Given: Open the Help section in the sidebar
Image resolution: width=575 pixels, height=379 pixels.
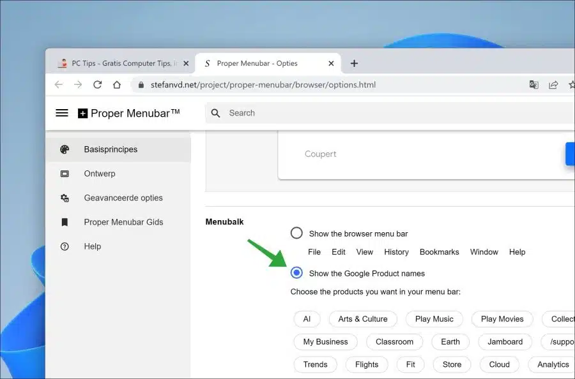Looking at the screenshot, I should point(118,246).
